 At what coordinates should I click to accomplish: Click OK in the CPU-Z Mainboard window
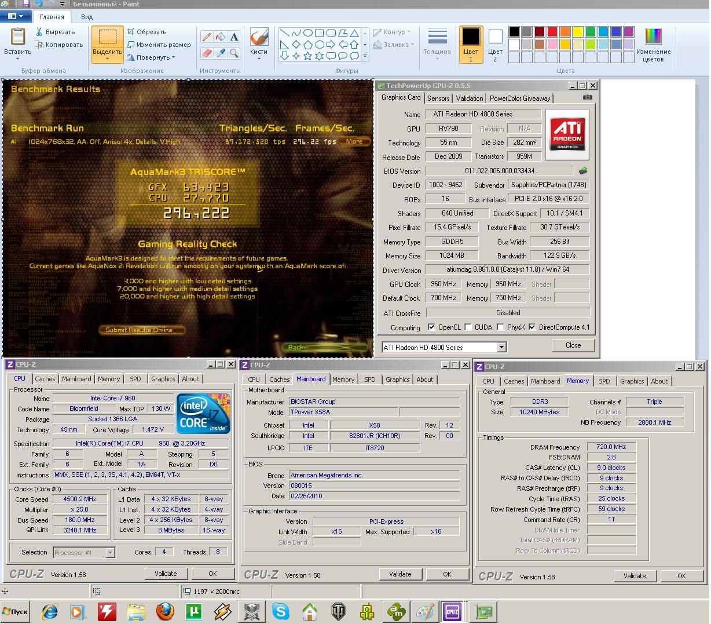click(447, 574)
